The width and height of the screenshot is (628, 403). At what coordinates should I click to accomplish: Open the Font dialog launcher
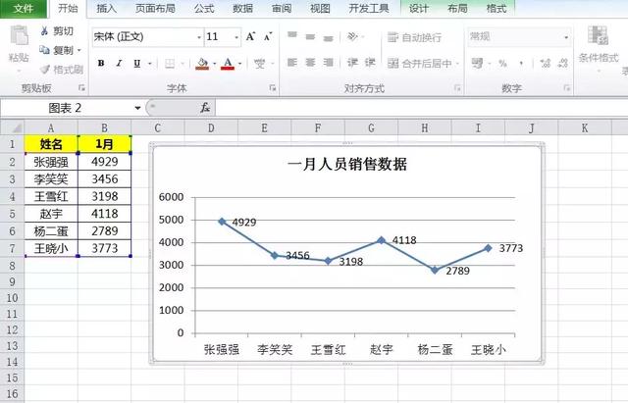(273, 87)
